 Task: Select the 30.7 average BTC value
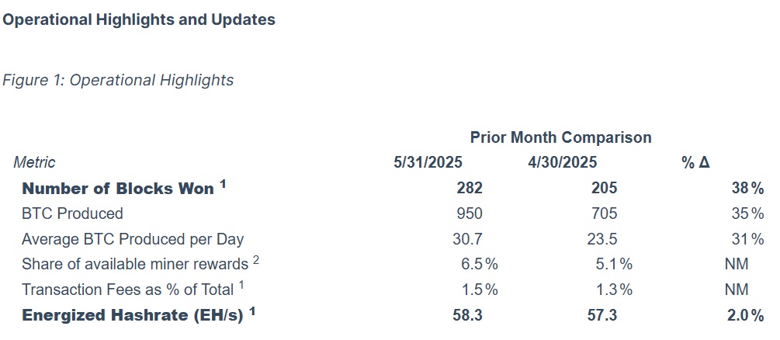tap(467, 239)
